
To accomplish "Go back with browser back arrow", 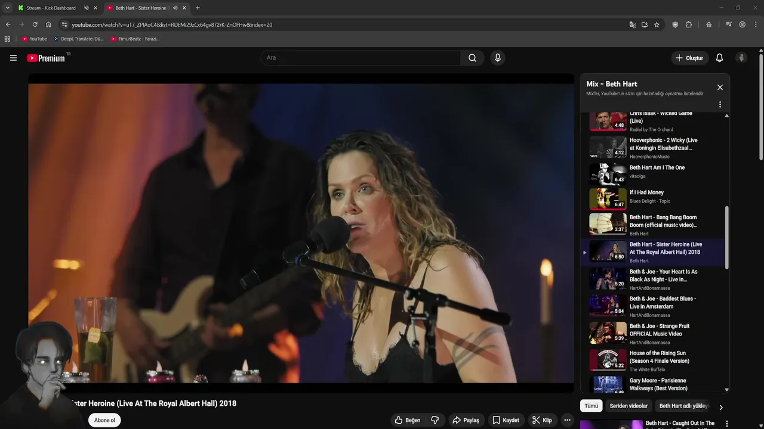I will (8, 24).
